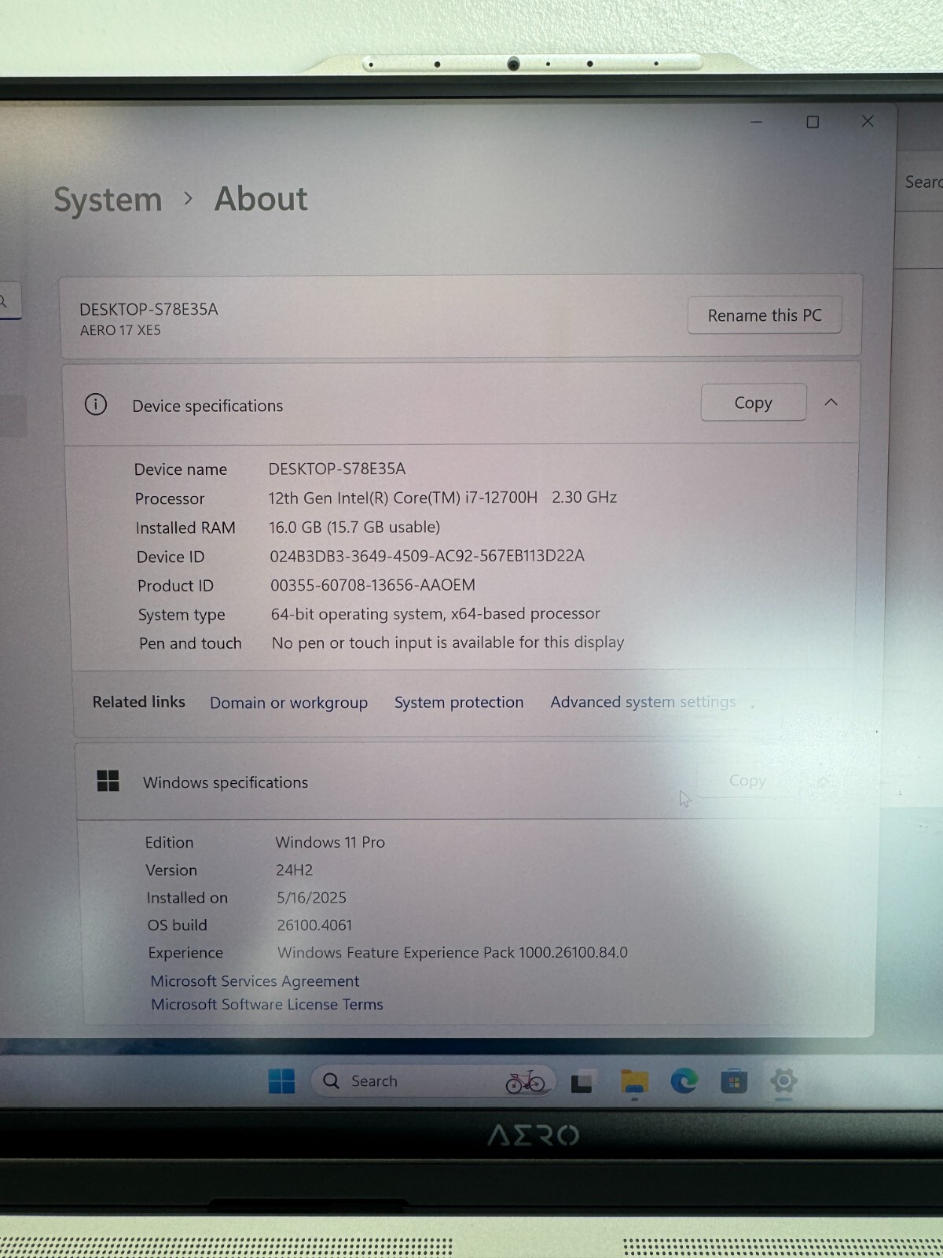Click the Installed on date 5/16/2025
943x1258 pixels.
coord(311,898)
